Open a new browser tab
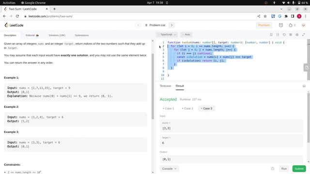 pos(54,9)
